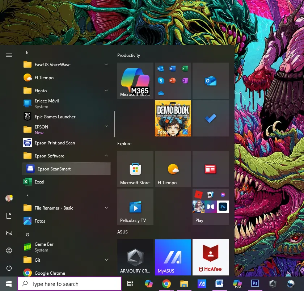The image size is (304, 291).
Task: Expand the Start menu hamburger navigation
Action: coord(9,55)
